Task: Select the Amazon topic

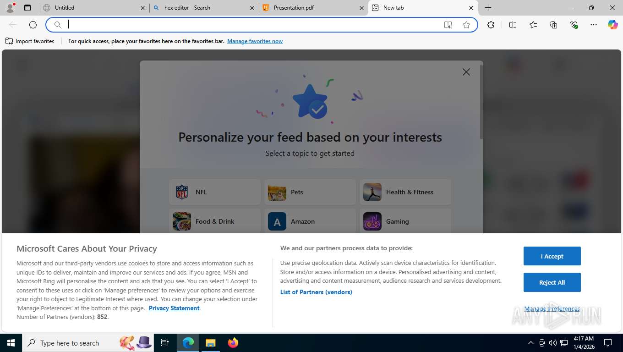Action: (310, 221)
